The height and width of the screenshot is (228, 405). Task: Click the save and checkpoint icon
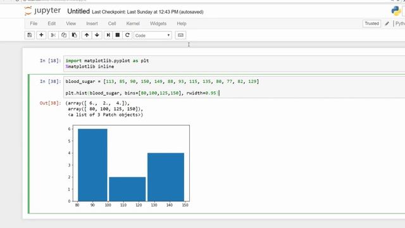(x=30, y=35)
